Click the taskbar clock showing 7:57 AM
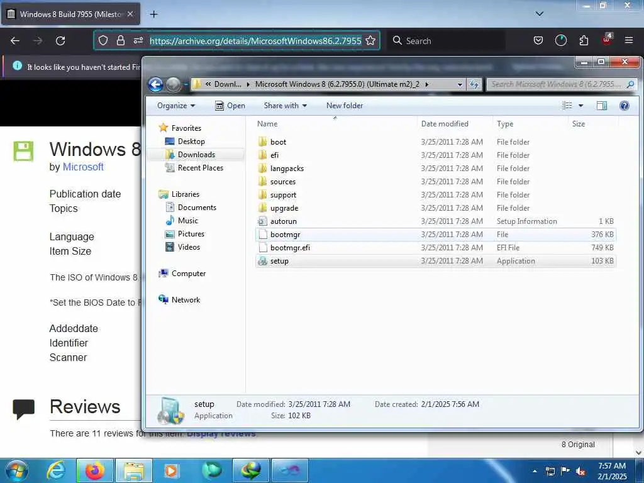644x483 pixels. pyautogui.click(x=612, y=471)
